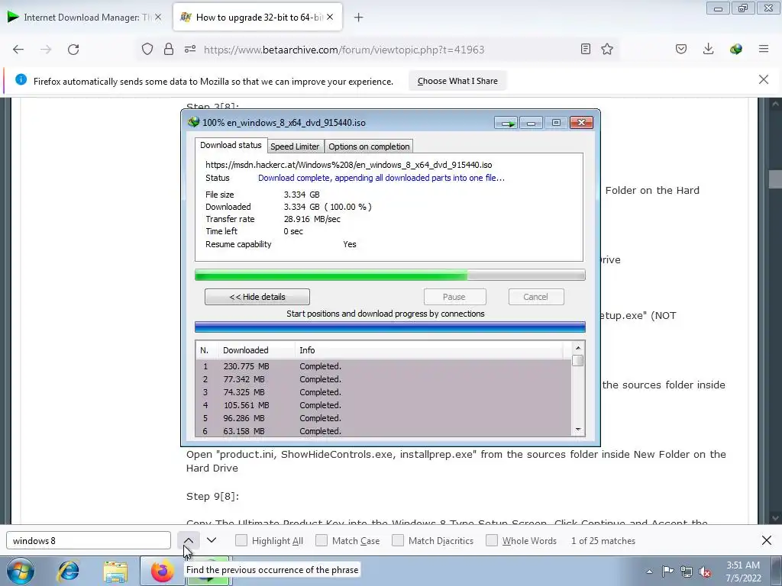Click the Pause button

click(x=454, y=297)
